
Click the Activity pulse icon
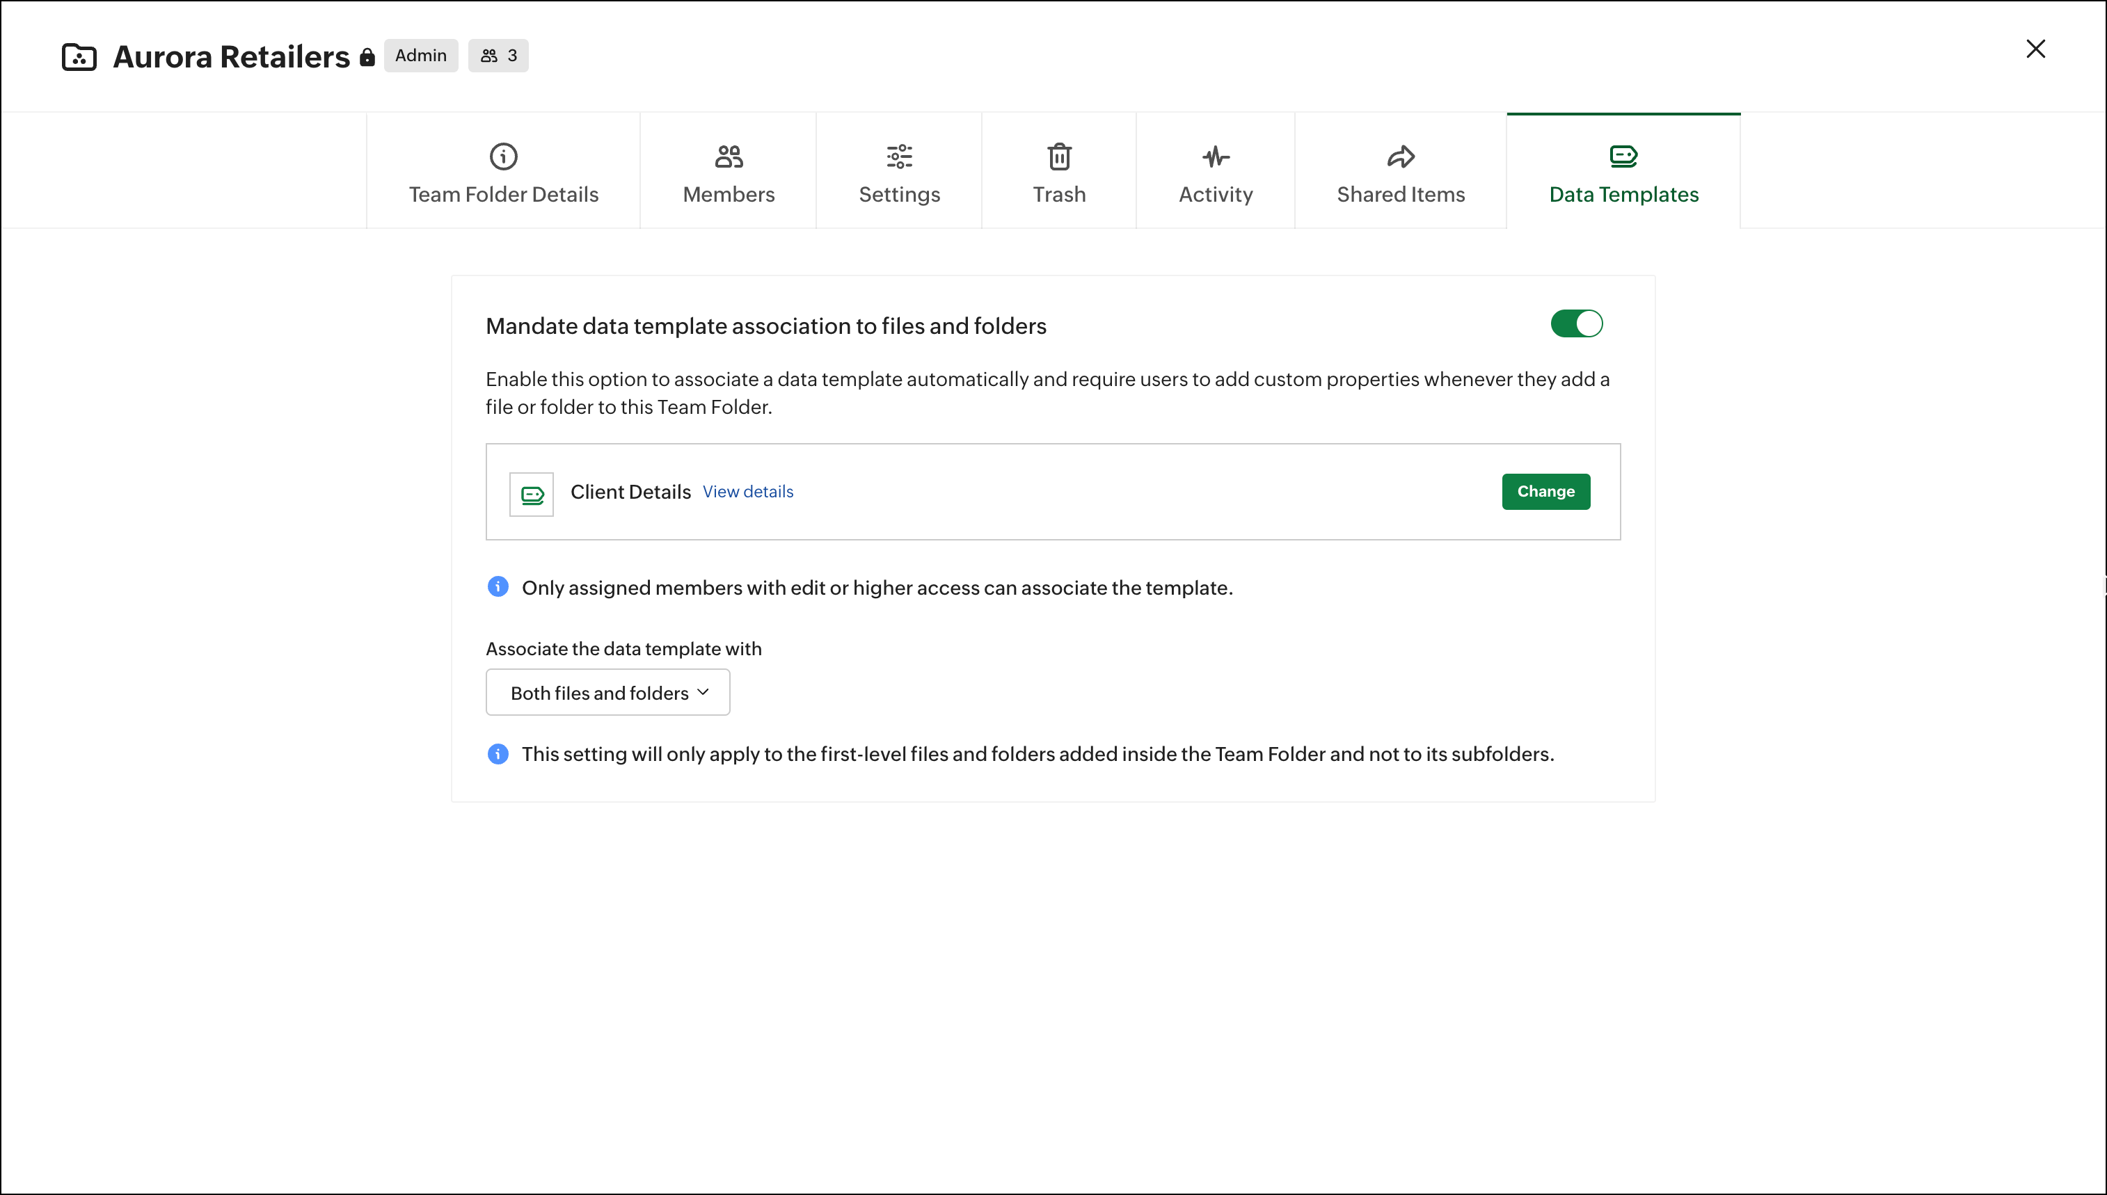click(x=1216, y=156)
